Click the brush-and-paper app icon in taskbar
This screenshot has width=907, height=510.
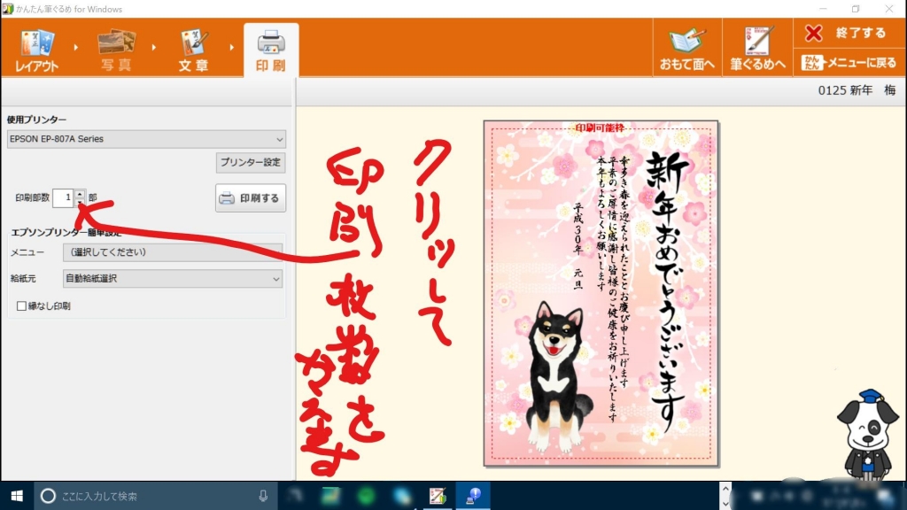(x=438, y=496)
